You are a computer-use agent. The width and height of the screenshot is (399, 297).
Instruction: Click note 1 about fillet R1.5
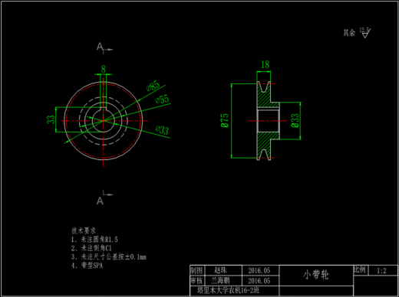(x=94, y=240)
